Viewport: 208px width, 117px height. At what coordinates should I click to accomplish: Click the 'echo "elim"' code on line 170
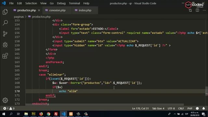pyautogui.click(x=68, y=91)
